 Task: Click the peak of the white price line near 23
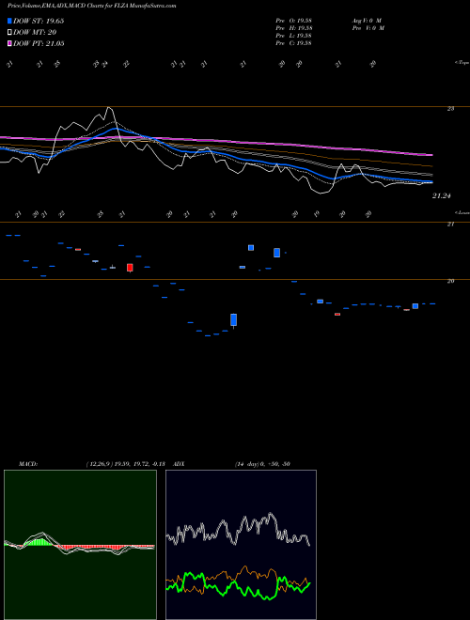pyautogui.click(x=109, y=107)
